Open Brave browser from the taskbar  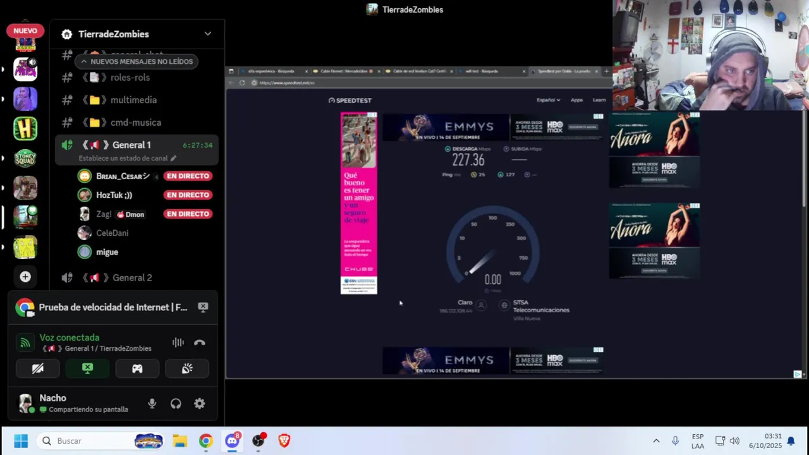click(x=284, y=440)
